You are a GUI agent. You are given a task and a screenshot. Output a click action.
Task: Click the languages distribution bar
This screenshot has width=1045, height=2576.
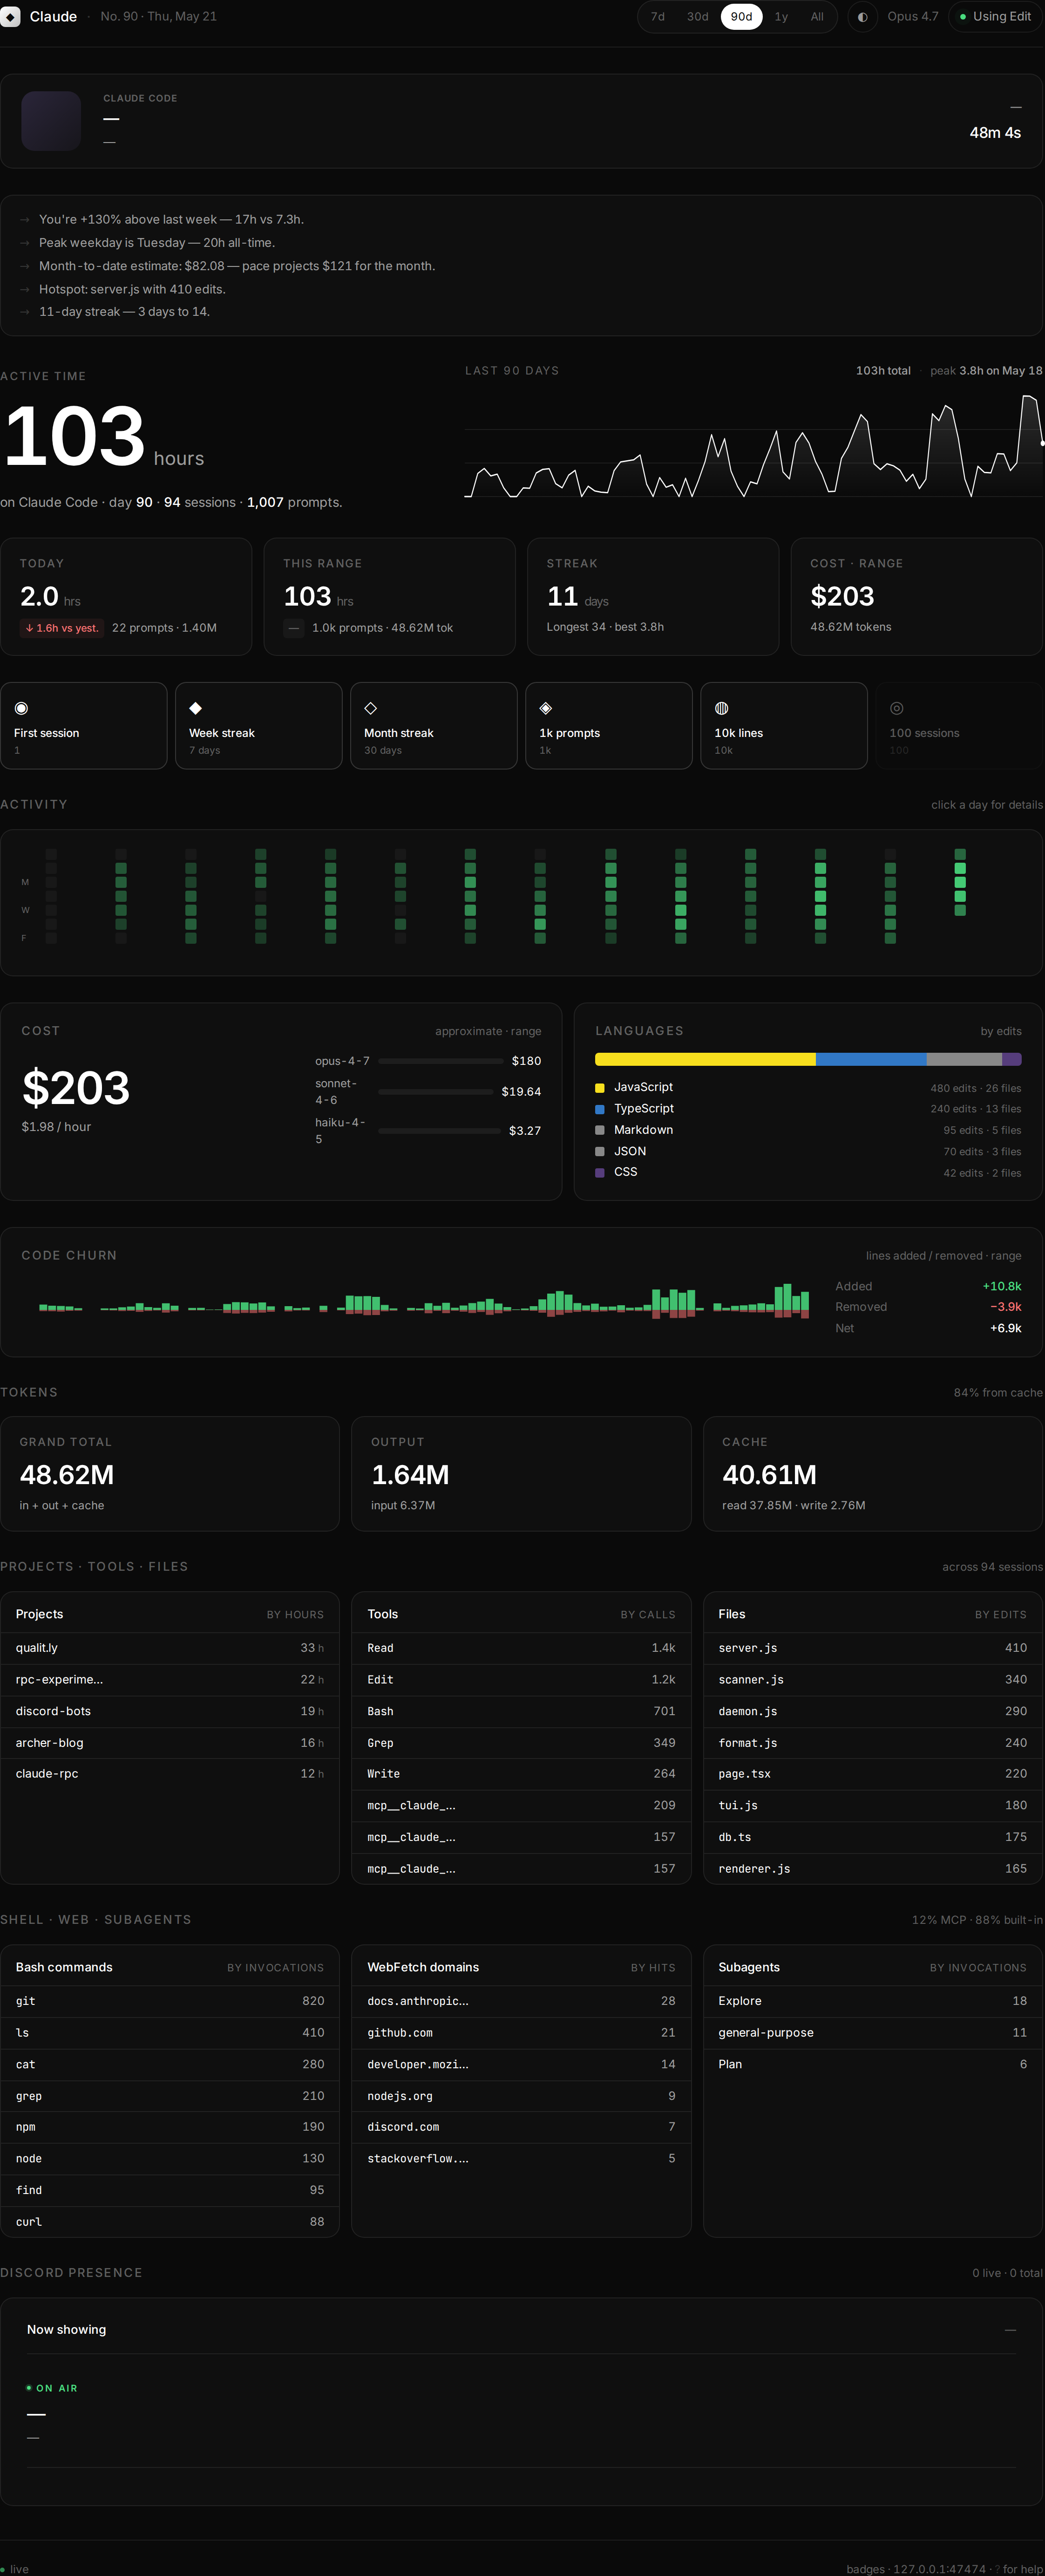[x=808, y=1059]
